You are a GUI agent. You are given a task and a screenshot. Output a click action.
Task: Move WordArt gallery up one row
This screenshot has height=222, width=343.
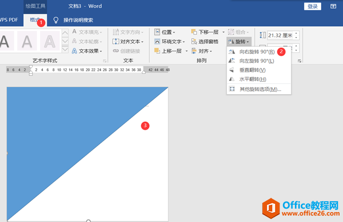click(65, 33)
